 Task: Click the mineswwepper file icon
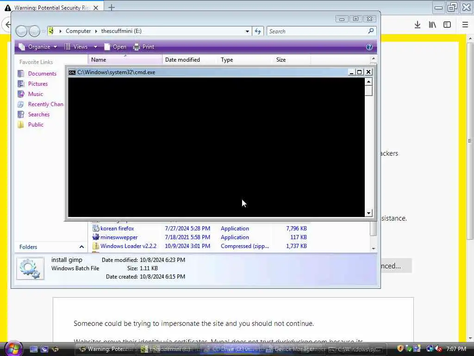click(x=95, y=237)
